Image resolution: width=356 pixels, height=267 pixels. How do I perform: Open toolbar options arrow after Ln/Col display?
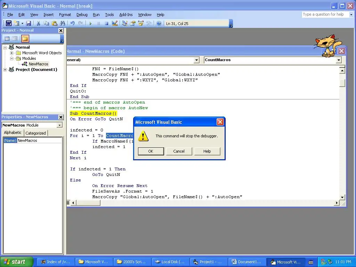coord(231,24)
